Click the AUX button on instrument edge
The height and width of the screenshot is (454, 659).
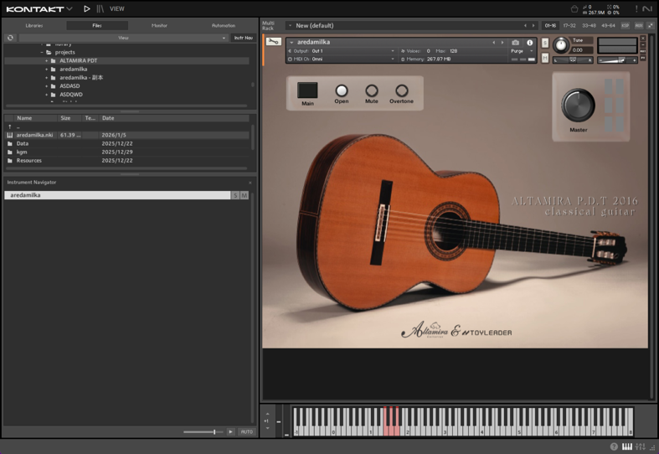tap(642, 51)
